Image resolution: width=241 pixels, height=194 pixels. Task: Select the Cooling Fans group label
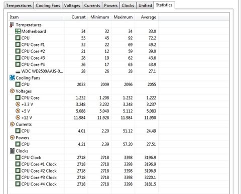coord(28,78)
